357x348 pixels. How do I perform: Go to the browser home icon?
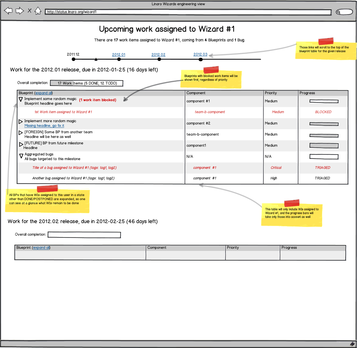pos(38,11)
